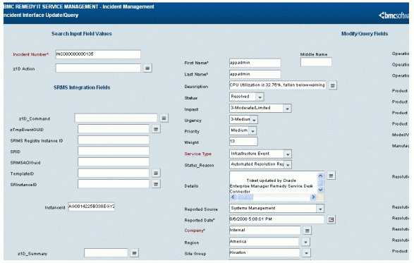Viewport: 414px width, 263px height.
Task: Expand the Reported Source dropdown
Action: click(x=320, y=209)
